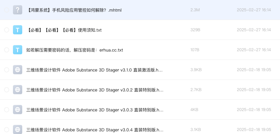Open 【鸿蒙系统】手机风险应用管控如何解除 file
Viewport: 280px width, 134px height.
point(74,10)
